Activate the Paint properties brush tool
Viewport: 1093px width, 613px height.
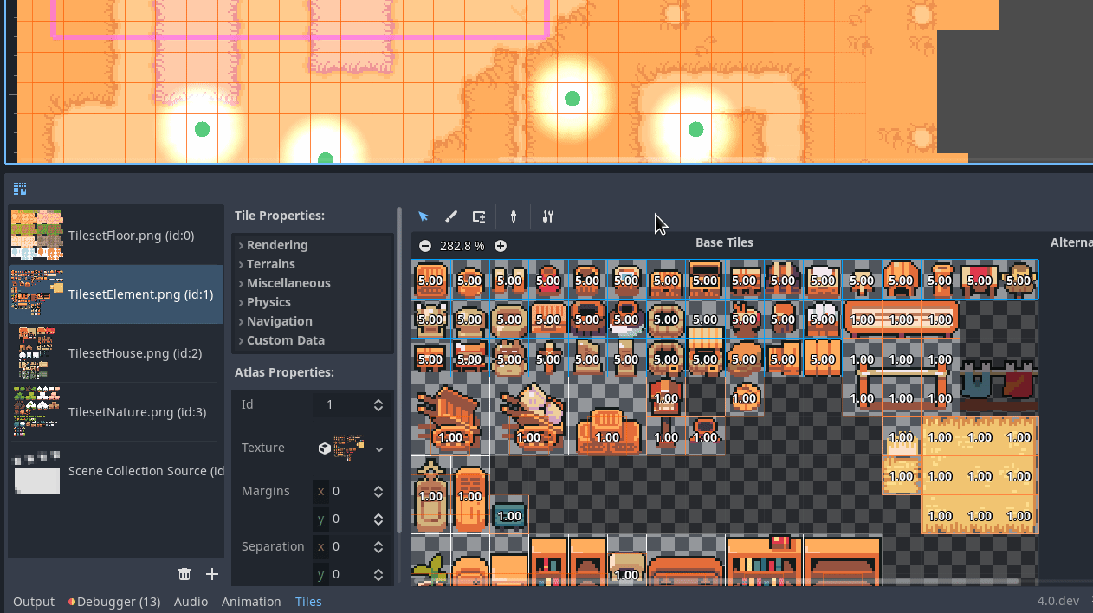(x=451, y=216)
